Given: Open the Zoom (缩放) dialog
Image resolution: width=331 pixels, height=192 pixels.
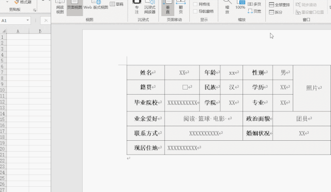Looking at the screenshot, I should 227,7.
